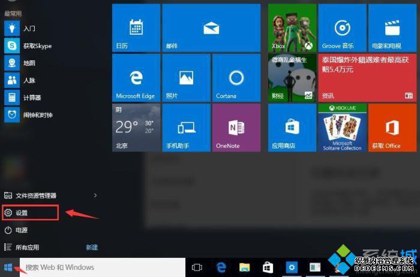Open Task View on the taskbar

click(x=197, y=267)
